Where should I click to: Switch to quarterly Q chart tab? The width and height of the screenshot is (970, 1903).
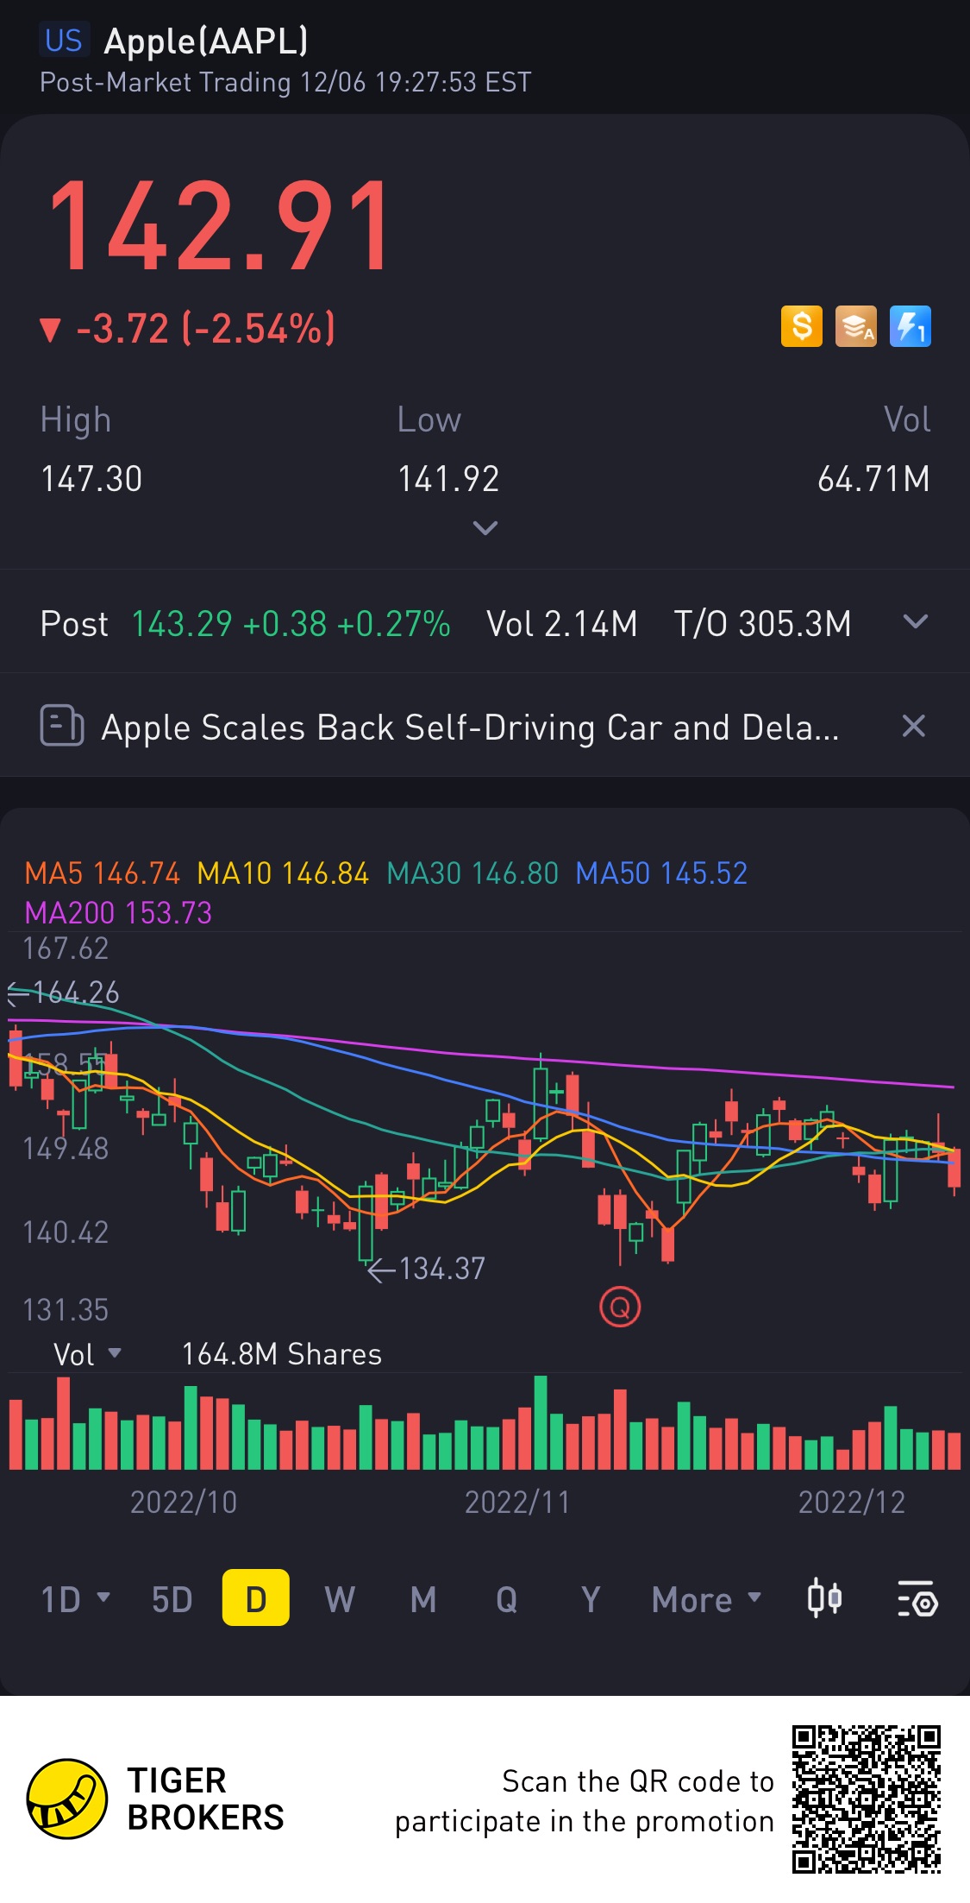coord(507,1599)
